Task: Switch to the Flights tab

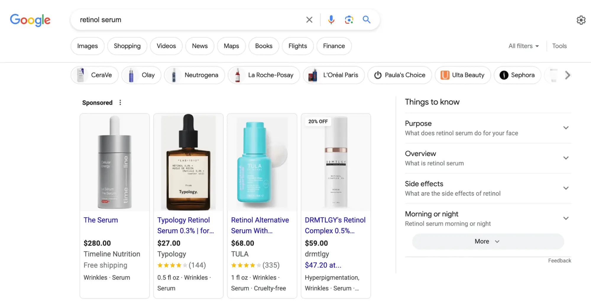Action: coord(298,46)
